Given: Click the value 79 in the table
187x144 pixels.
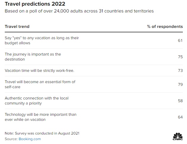Looking at the screenshot, I should pos(180,85).
